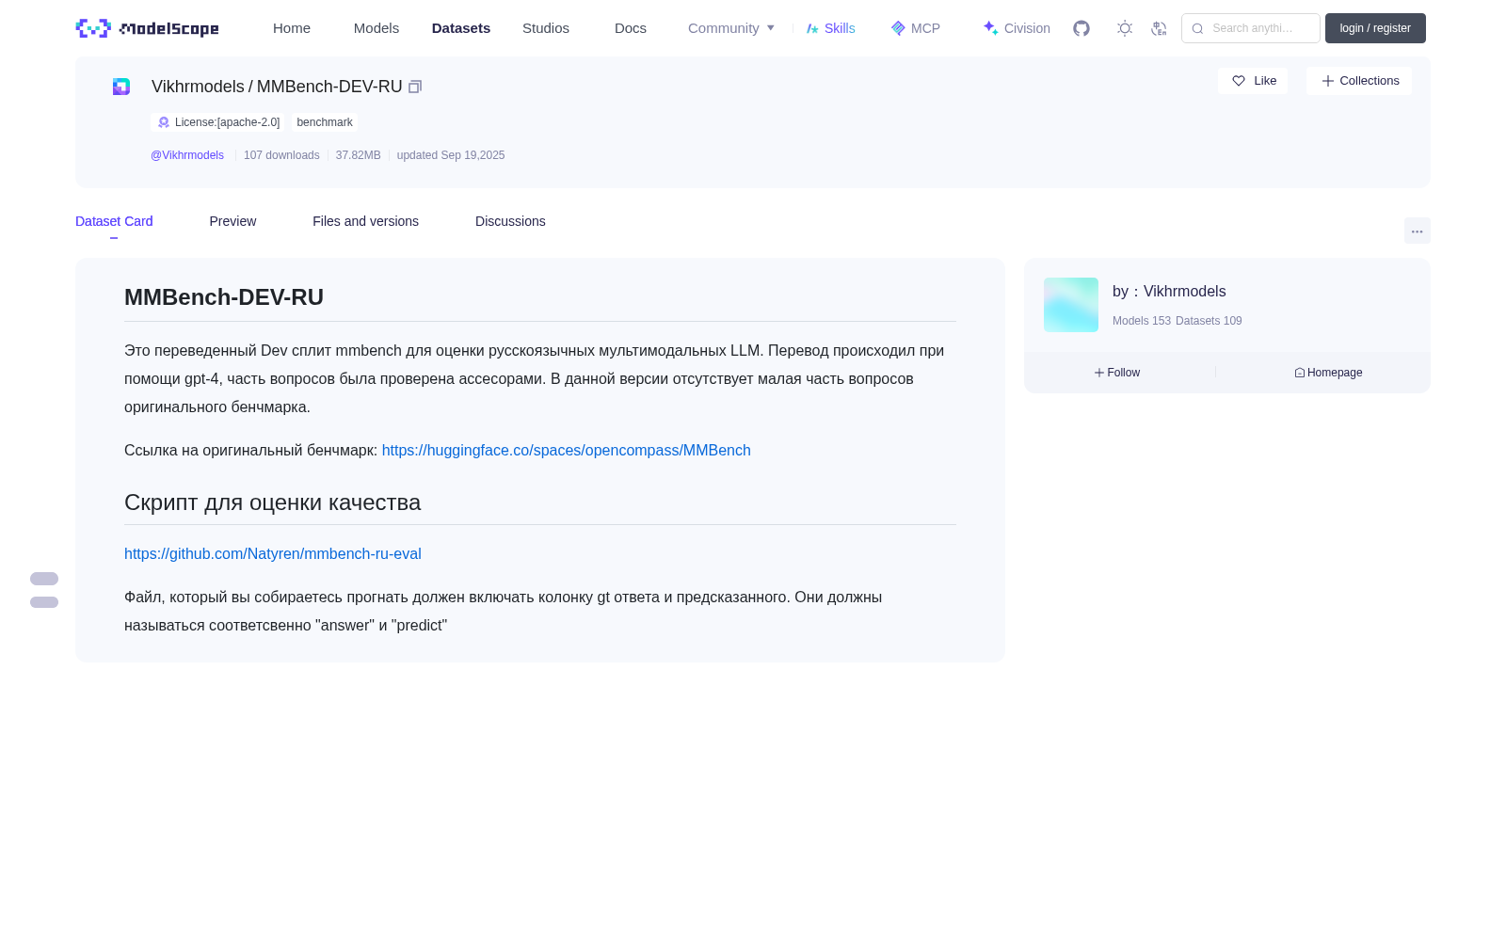Expand the Community dropdown menu
1506x941 pixels.
tap(731, 28)
